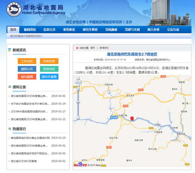Viewport: 195px width, 173px height.
Task: Click the 梅家河镇 label on the map
Action: (x=139, y=140)
